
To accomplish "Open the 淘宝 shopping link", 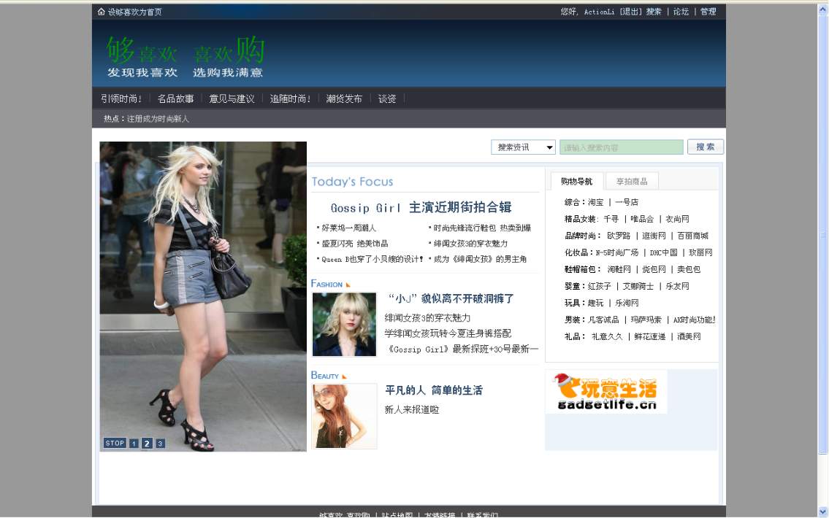I will (596, 202).
